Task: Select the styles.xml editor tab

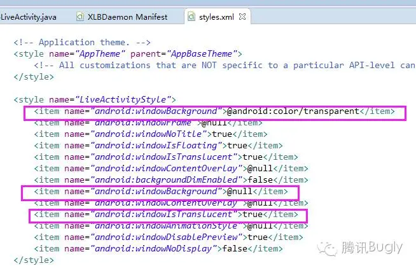Action: pyautogui.click(x=216, y=17)
